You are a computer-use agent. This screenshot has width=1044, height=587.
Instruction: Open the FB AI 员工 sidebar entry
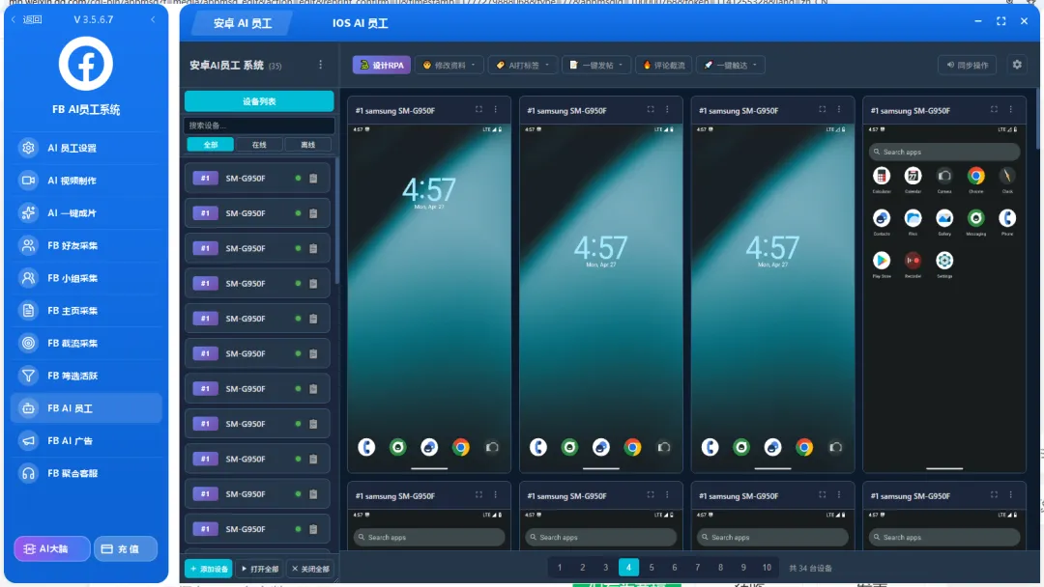[87, 408]
